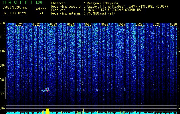Click the 1.0 frequency axis label
Image resolution: width=180 pixels, height=114 pixels.
[3, 52]
